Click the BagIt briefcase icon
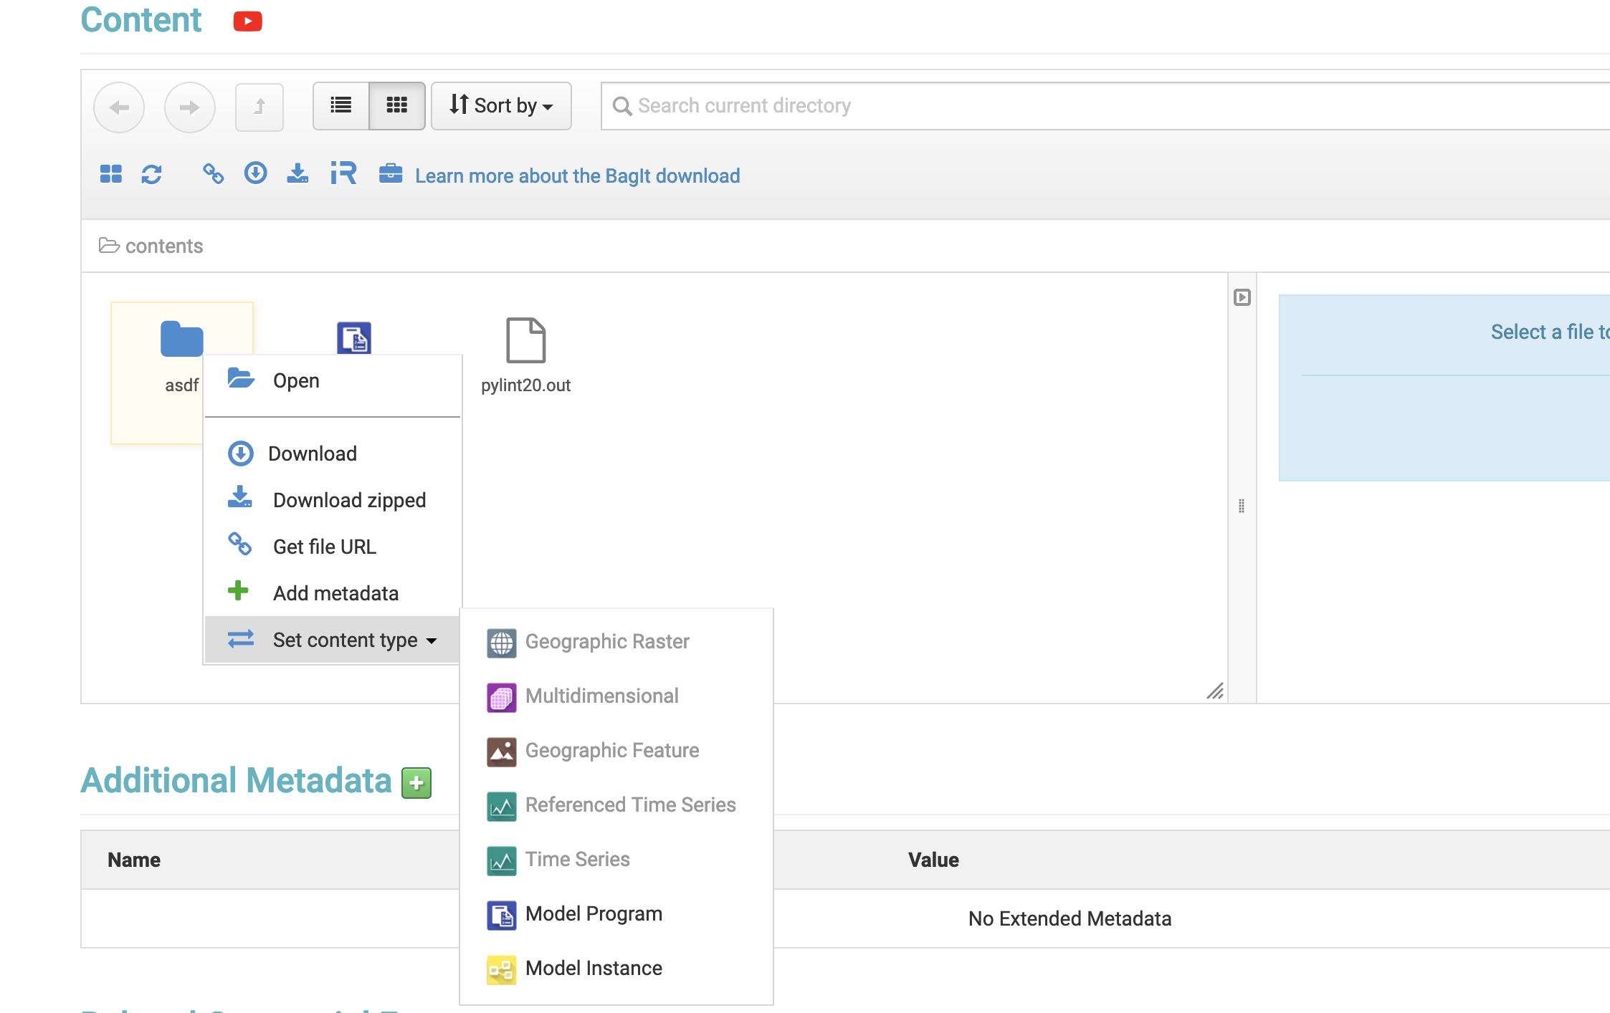Image resolution: width=1610 pixels, height=1013 pixels. click(390, 173)
